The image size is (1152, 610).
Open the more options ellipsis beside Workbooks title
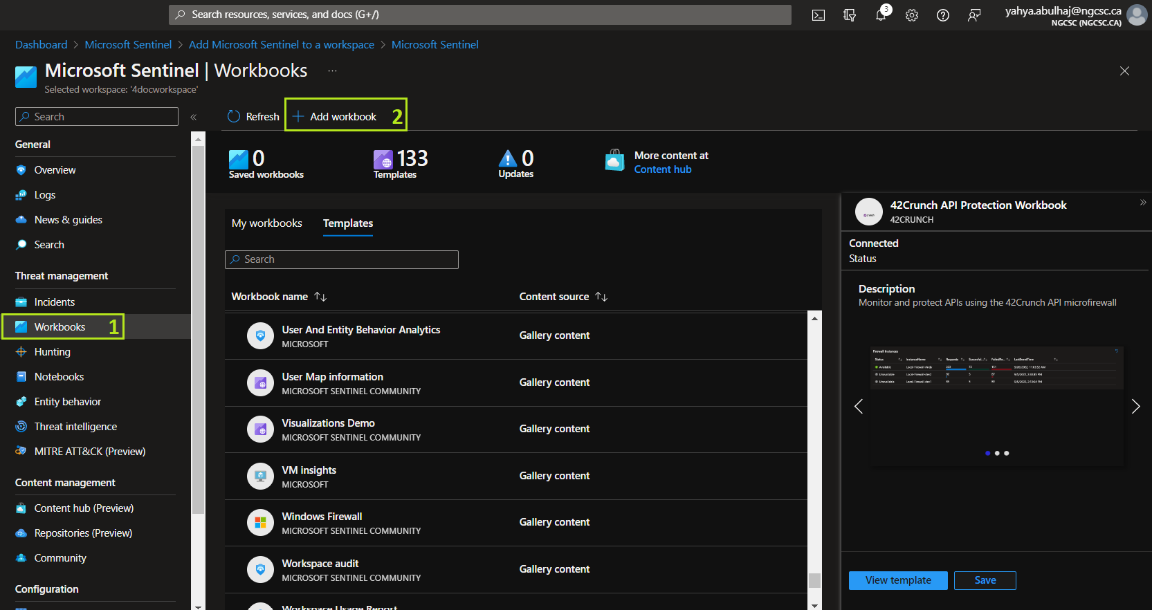(333, 71)
